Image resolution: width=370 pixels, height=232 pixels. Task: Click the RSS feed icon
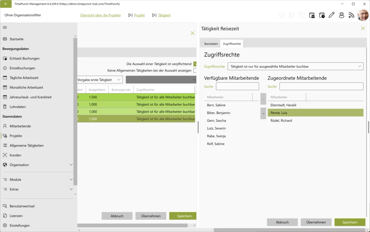pyautogui.click(x=351, y=15)
